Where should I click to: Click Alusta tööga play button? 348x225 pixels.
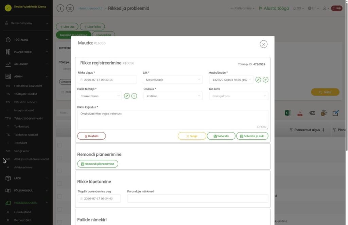tap(274, 8)
